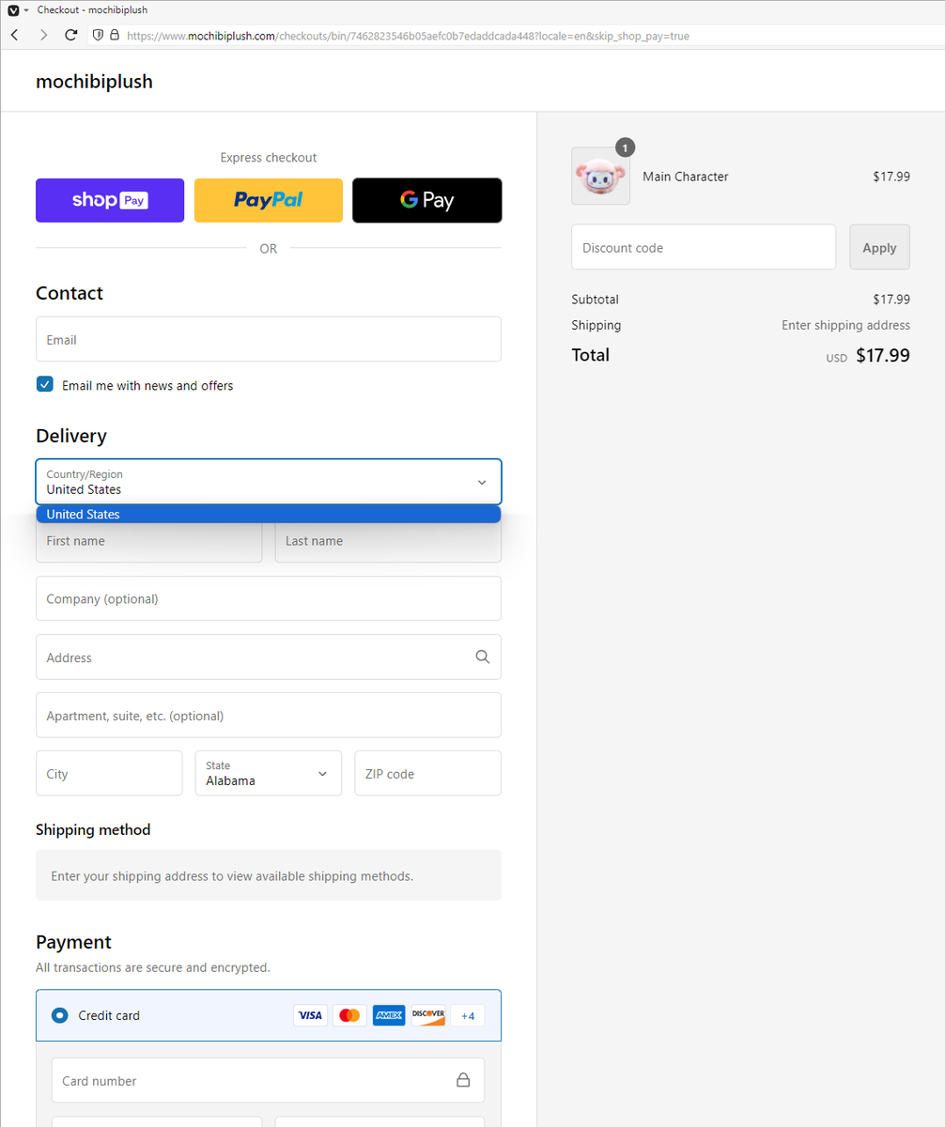Click the address search magnifier icon
The height and width of the screenshot is (1127, 945).
483,657
